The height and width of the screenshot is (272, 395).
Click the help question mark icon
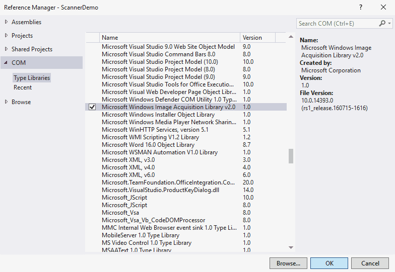click(361, 7)
